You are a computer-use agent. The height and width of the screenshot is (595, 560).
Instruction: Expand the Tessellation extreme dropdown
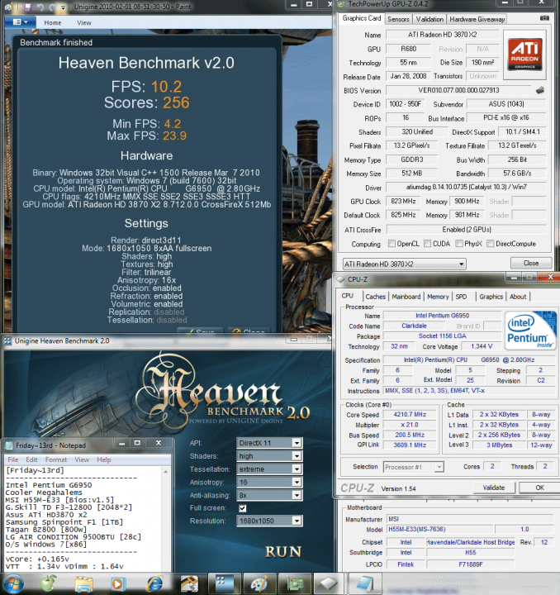(297, 469)
